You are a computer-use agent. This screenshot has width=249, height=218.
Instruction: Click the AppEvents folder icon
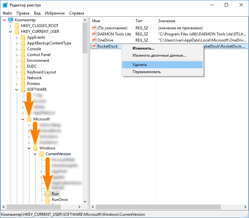click(23, 37)
